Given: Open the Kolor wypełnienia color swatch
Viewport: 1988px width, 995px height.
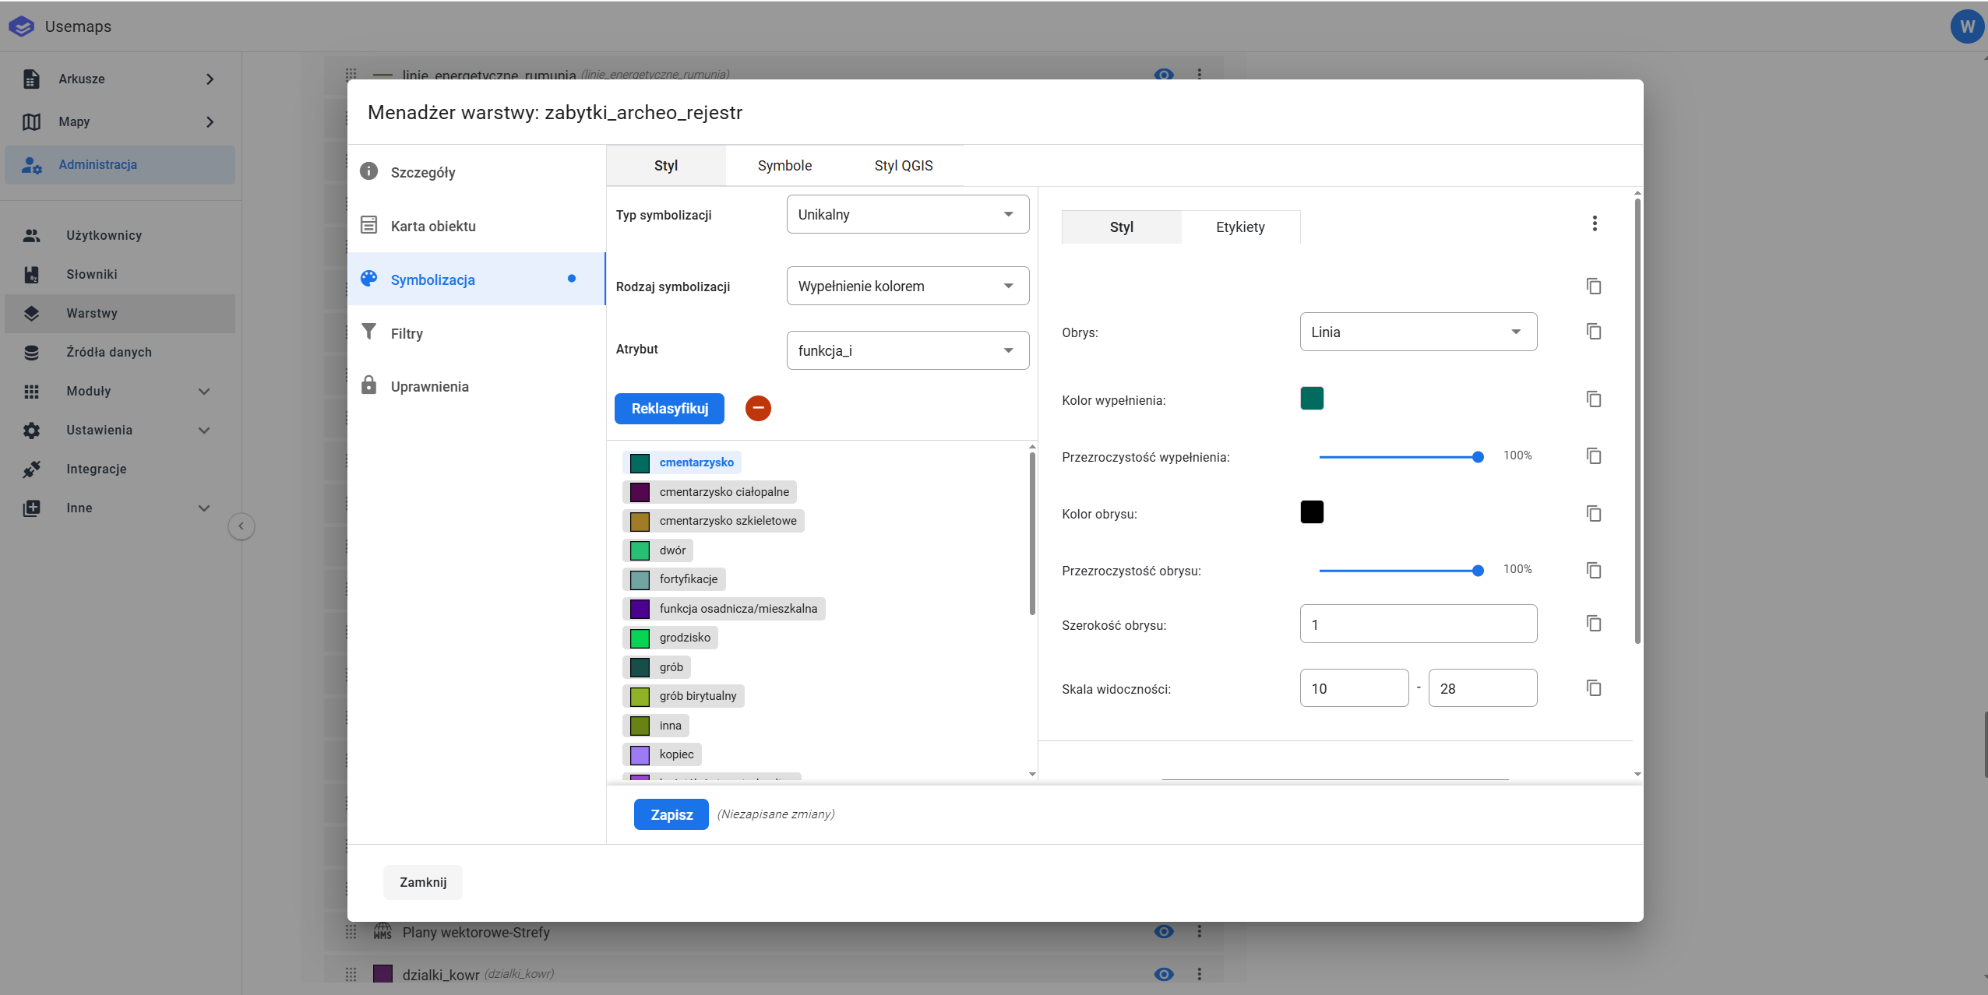Looking at the screenshot, I should pyautogui.click(x=1312, y=399).
